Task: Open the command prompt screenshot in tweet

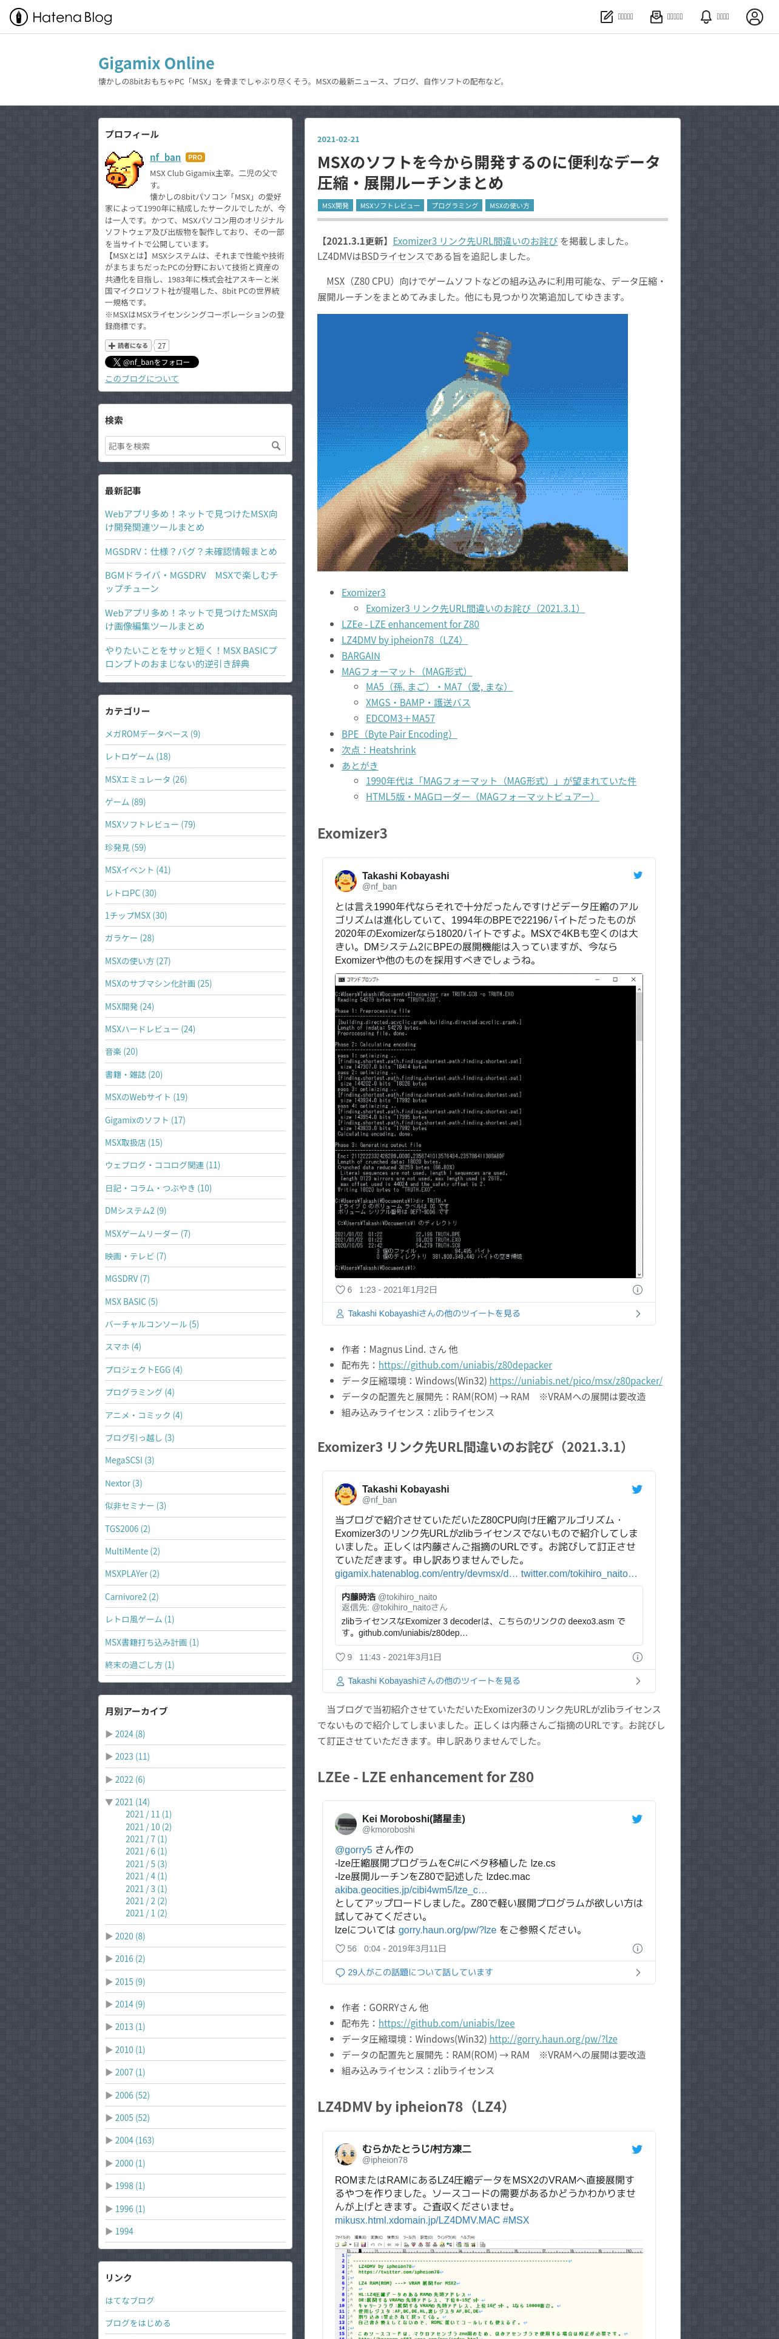Action: (x=489, y=1126)
